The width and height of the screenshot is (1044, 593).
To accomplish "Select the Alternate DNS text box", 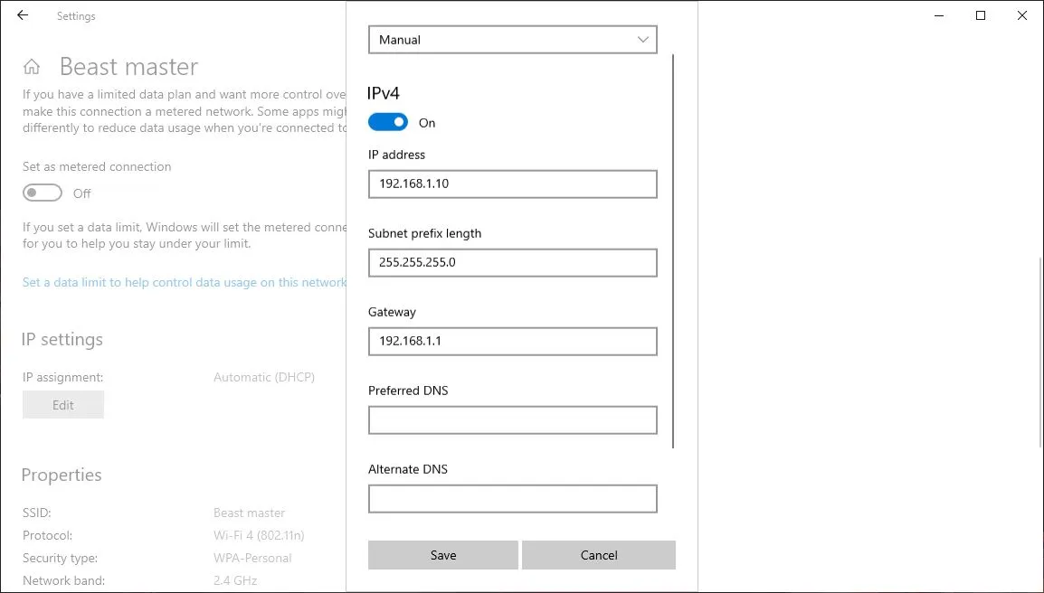I will coord(512,498).
